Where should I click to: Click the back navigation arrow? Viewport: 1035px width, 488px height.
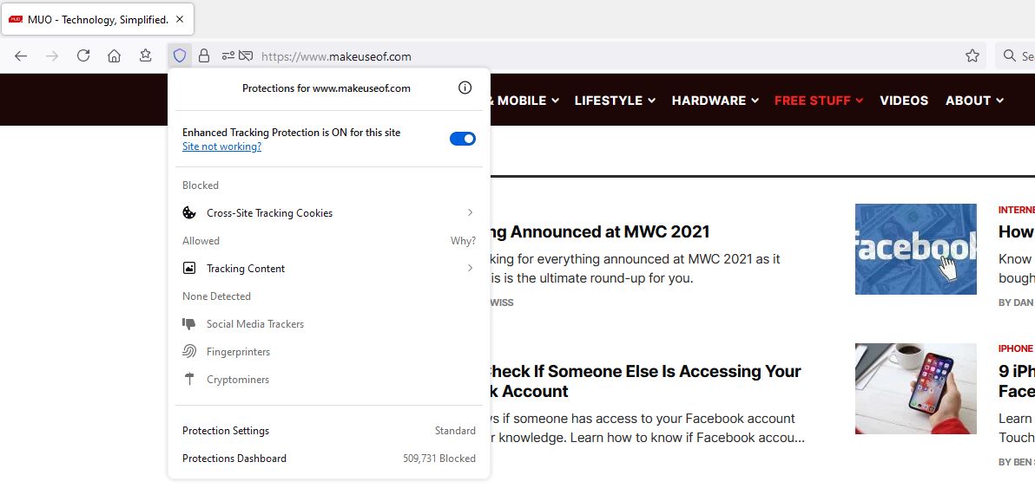21,55
